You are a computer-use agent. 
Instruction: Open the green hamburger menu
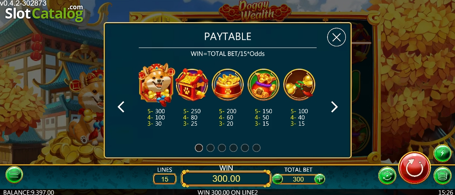[14, 175]
